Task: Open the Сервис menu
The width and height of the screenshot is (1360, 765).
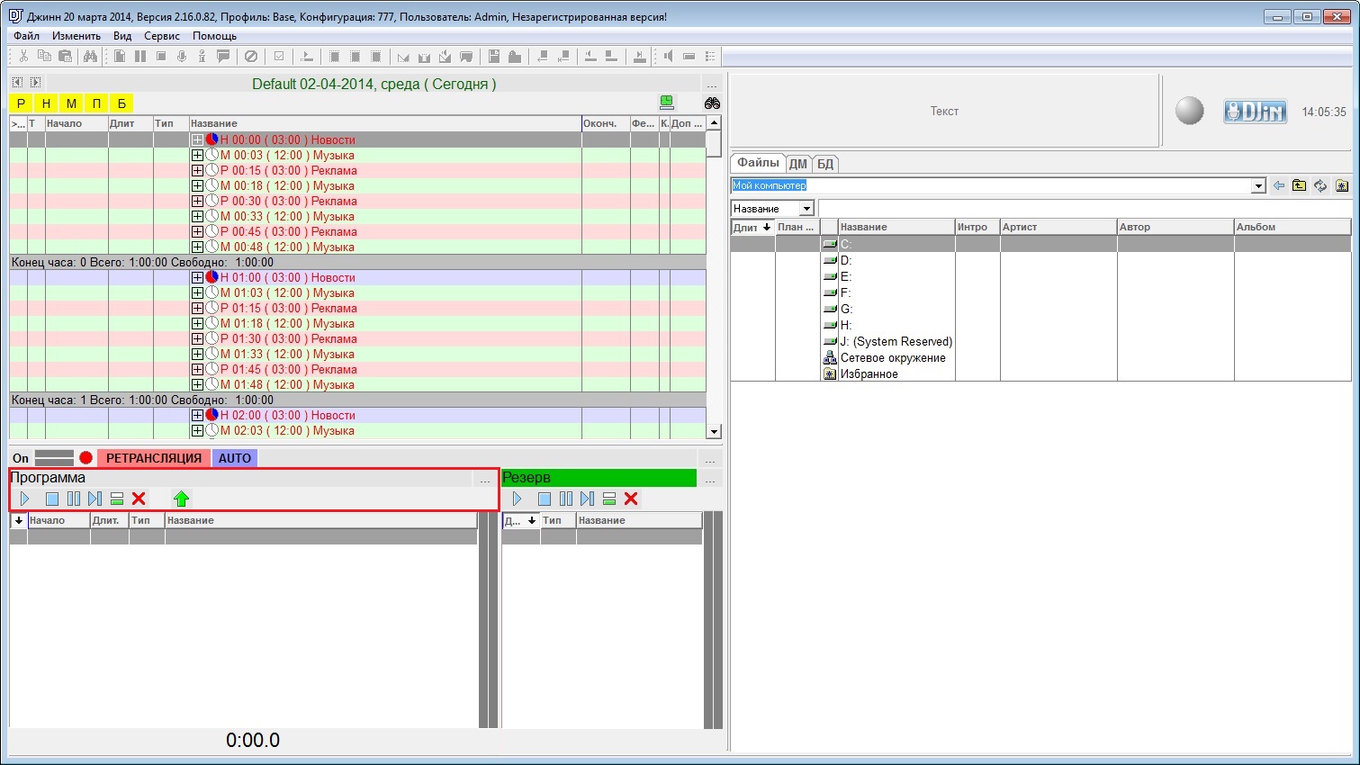Action: (162, 36)
